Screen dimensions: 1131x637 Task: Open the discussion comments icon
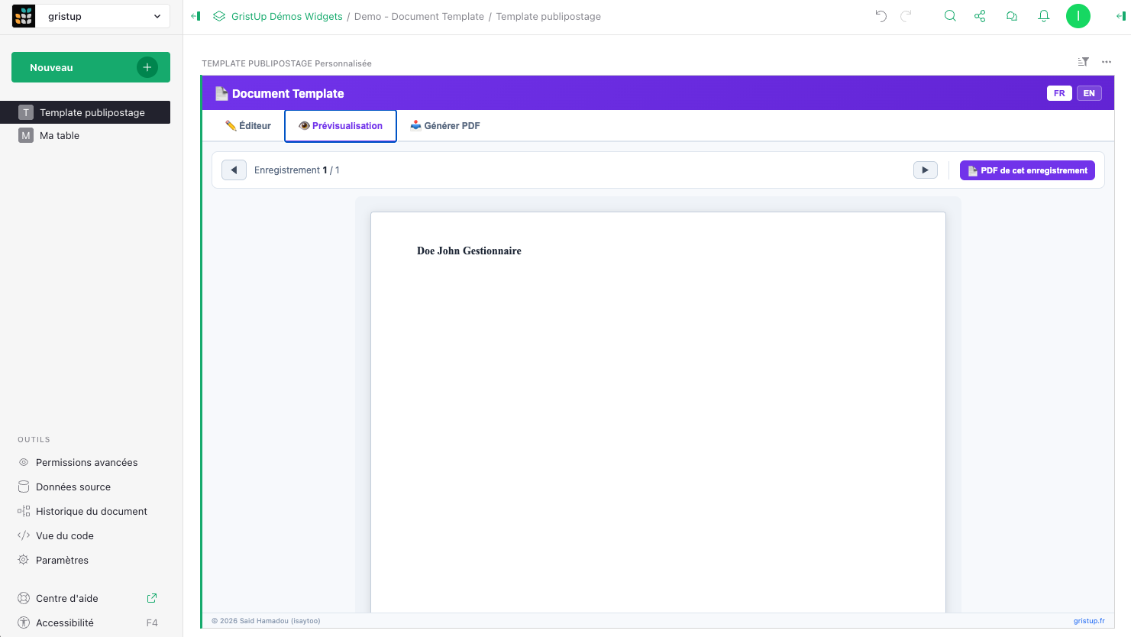(1012, 16)
